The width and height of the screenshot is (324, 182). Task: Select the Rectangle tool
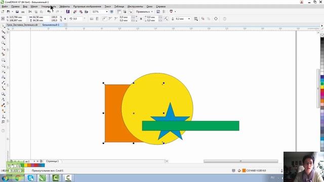(x=3, y=60)
